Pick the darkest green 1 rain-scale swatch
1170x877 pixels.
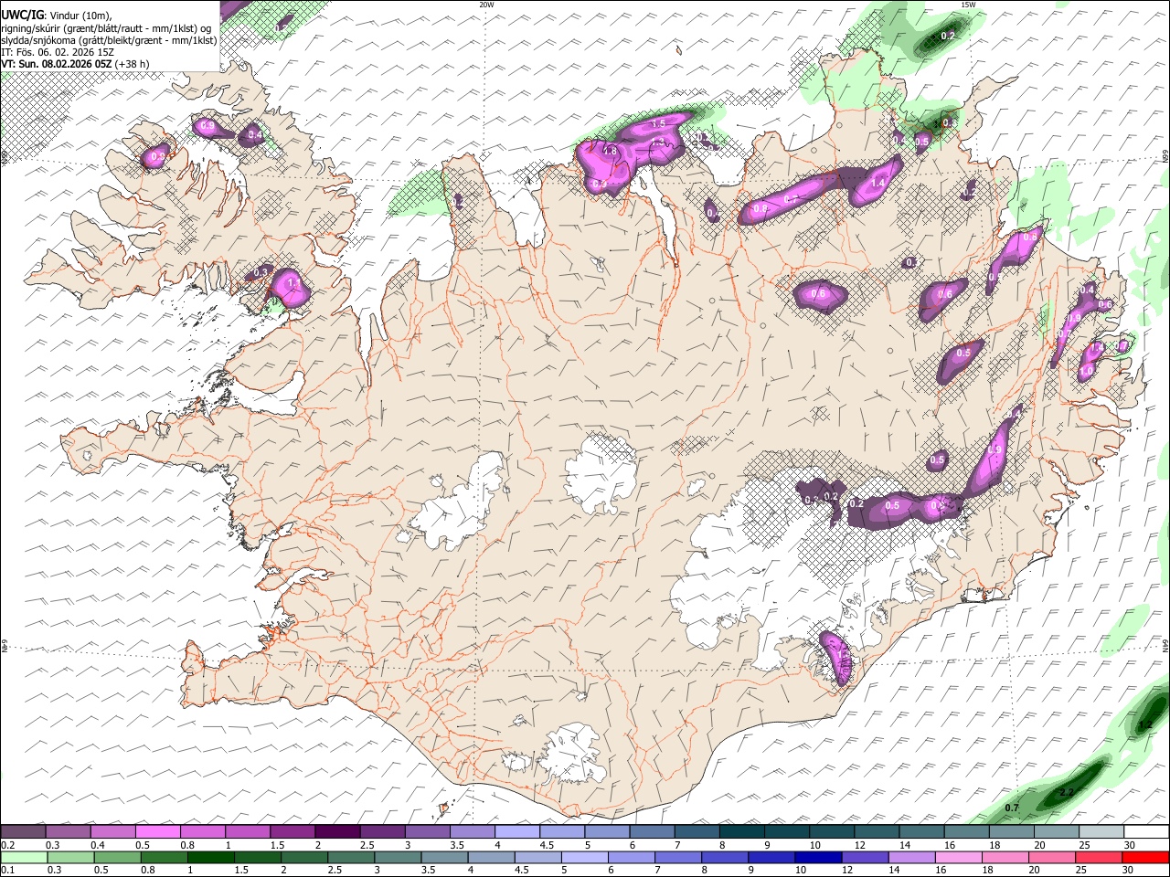click(x=211, y=858)
